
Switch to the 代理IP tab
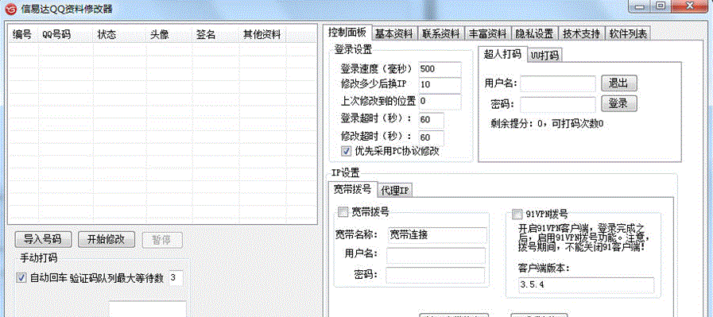pos(395,191)
